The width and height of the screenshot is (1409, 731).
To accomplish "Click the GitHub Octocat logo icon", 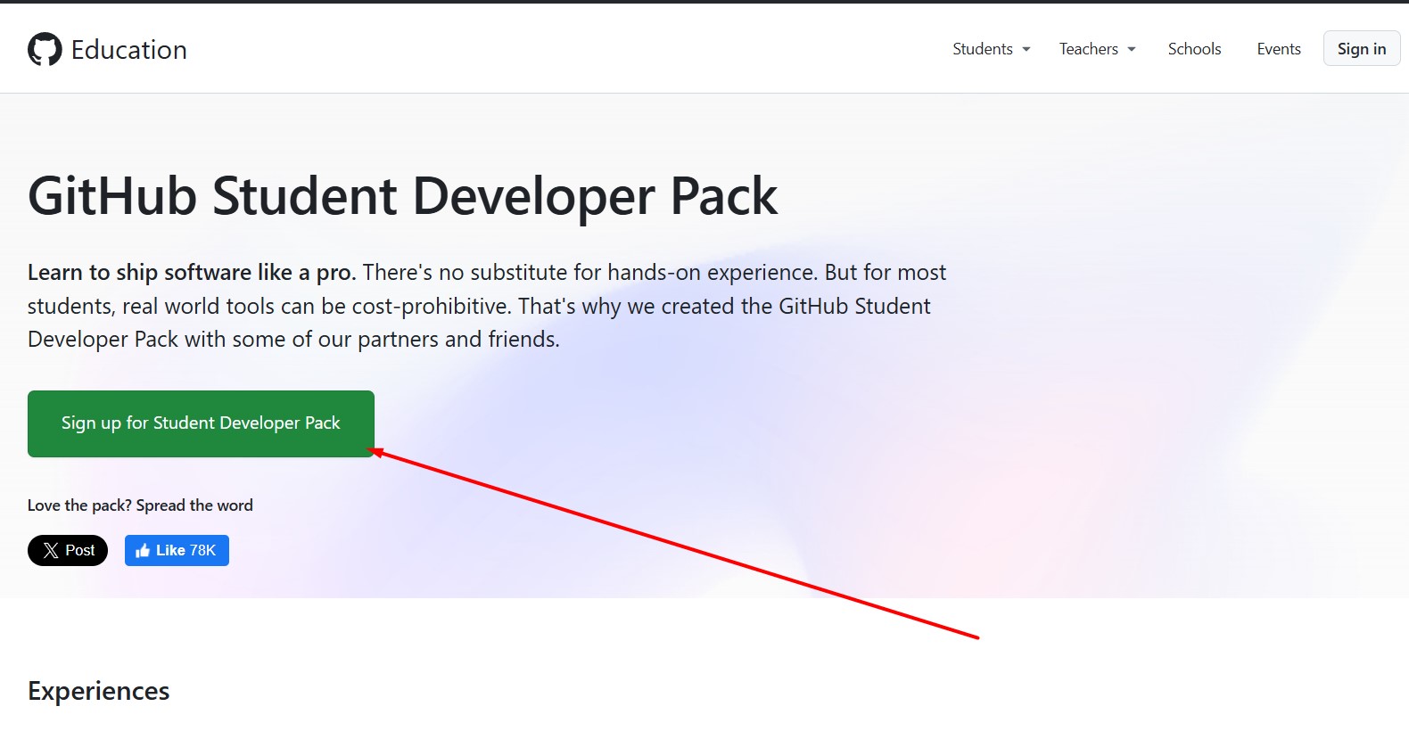I will tap(45, 50).
